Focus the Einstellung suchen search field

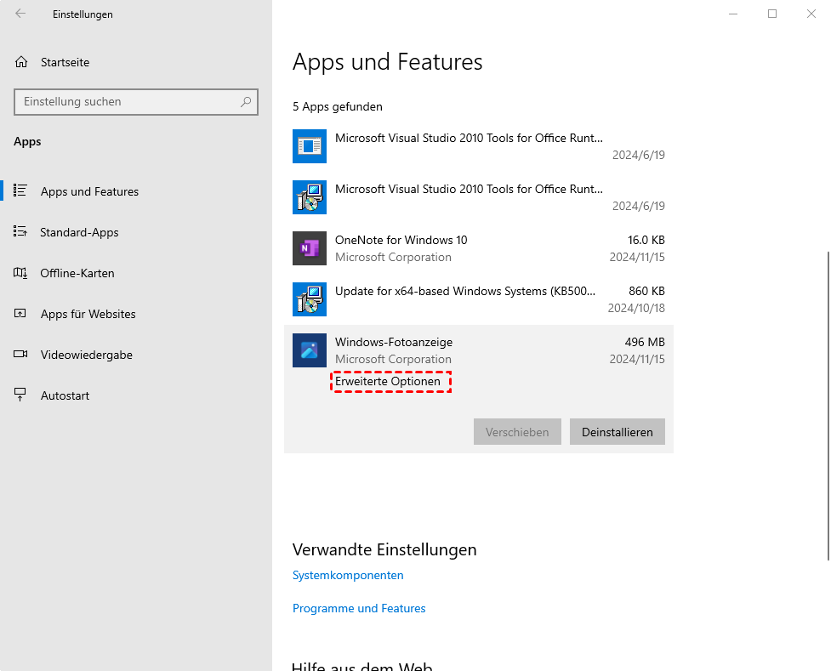click(128, 101)
